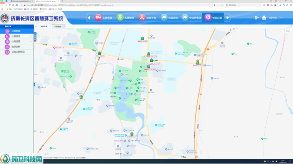Open the city selector dropdown on the map
Viewport: 293px width, 164px height.
(x=288, y=31)
